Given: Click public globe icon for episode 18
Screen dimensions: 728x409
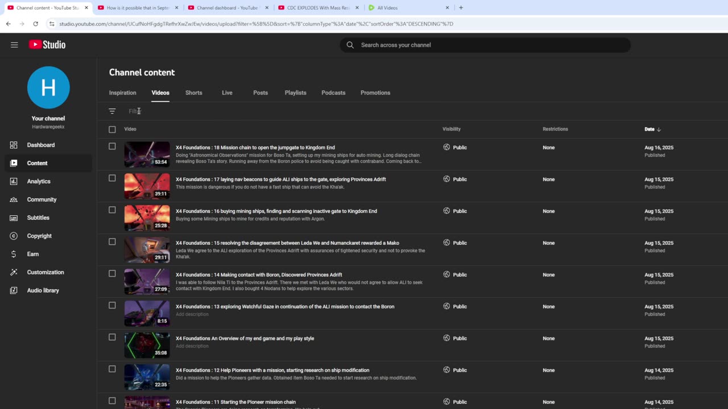Looking at the screenshot, I should pyautogui.click(x=446, y=147).
